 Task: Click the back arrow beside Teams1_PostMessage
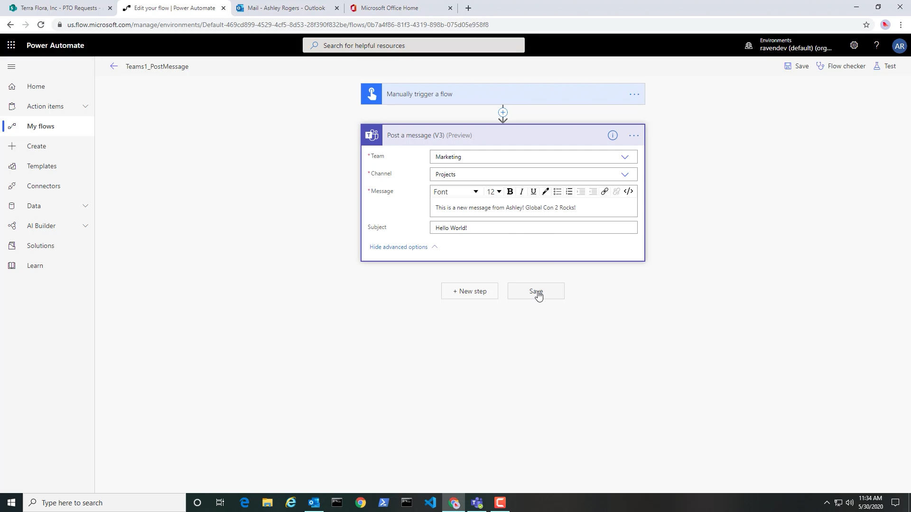tap(113, 66)
